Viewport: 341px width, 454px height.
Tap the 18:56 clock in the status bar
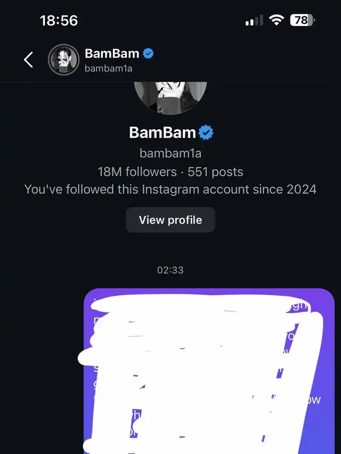(59, 21)
